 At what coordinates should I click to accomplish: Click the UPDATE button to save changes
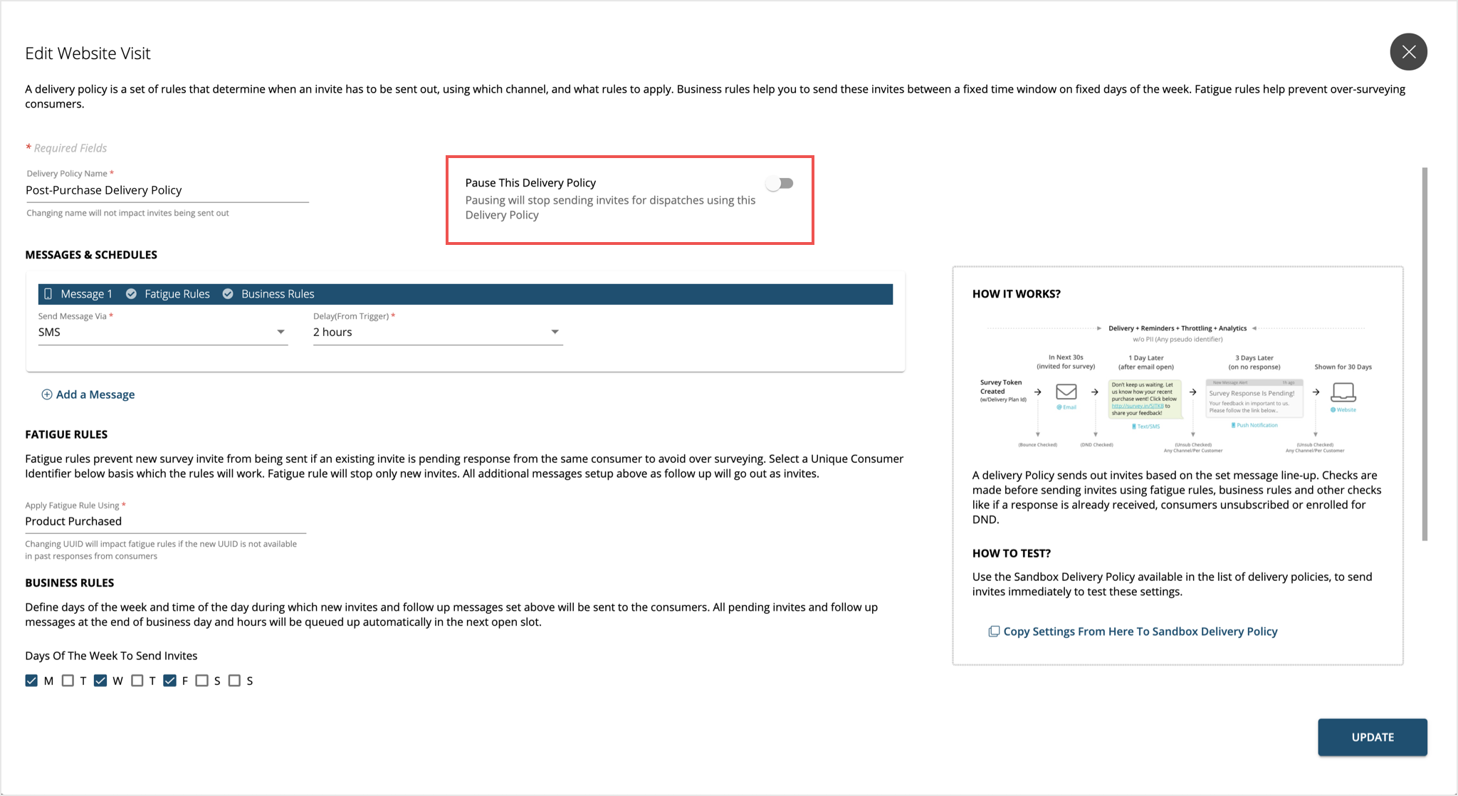coord(1371,736)
